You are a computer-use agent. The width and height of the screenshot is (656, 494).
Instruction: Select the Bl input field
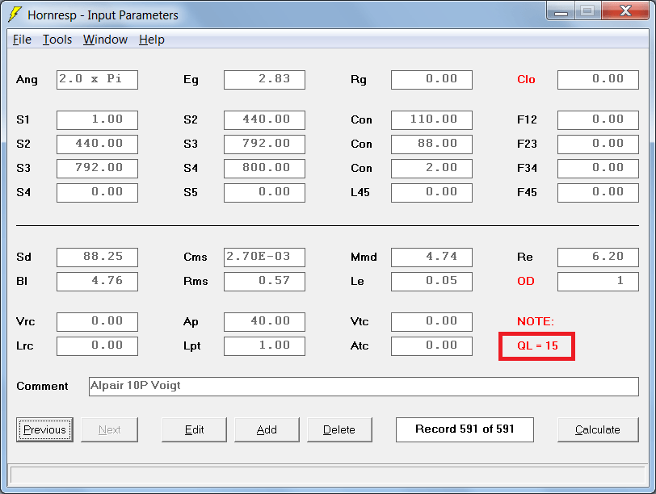pyautogui.click(x=97, y=282)
